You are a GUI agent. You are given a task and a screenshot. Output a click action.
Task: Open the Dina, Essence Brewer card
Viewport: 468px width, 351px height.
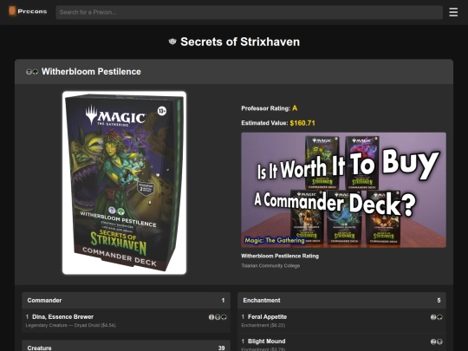tap(62, 316)
